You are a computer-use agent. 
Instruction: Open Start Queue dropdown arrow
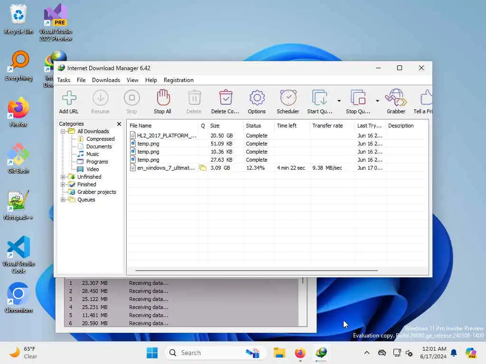(339, 101)
